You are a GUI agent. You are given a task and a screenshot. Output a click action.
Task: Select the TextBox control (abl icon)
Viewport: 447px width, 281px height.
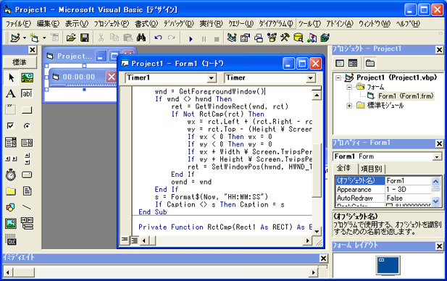[27, 93]
